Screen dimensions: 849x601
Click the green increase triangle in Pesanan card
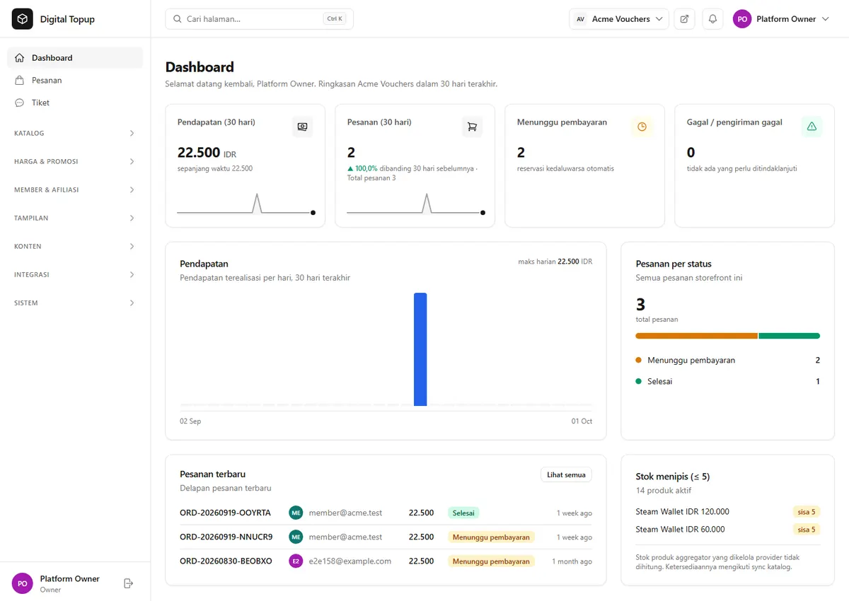coord(350,169)
